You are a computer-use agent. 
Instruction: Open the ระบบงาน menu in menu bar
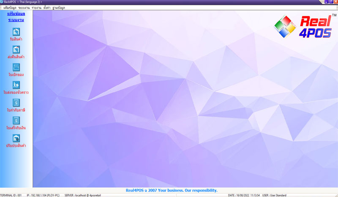click(x=24, y=8)
